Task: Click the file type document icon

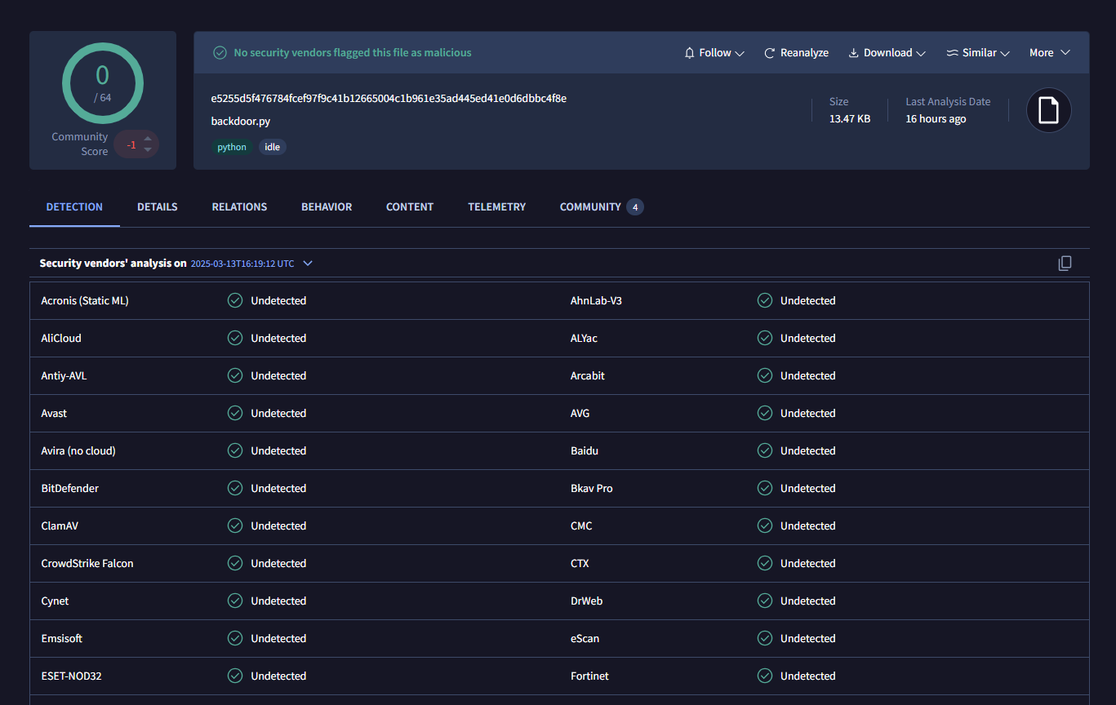Action: click(x=1048, y=110)
